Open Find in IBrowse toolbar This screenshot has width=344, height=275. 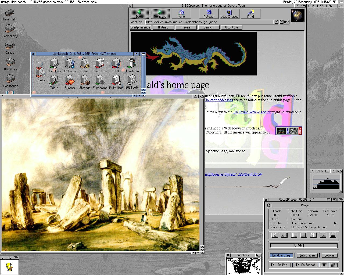point(250,13)
